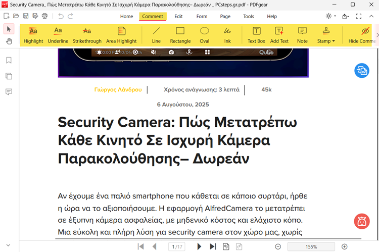Select the Area Highlight tool
Screen dimensions: 379x252
(121, 35)
